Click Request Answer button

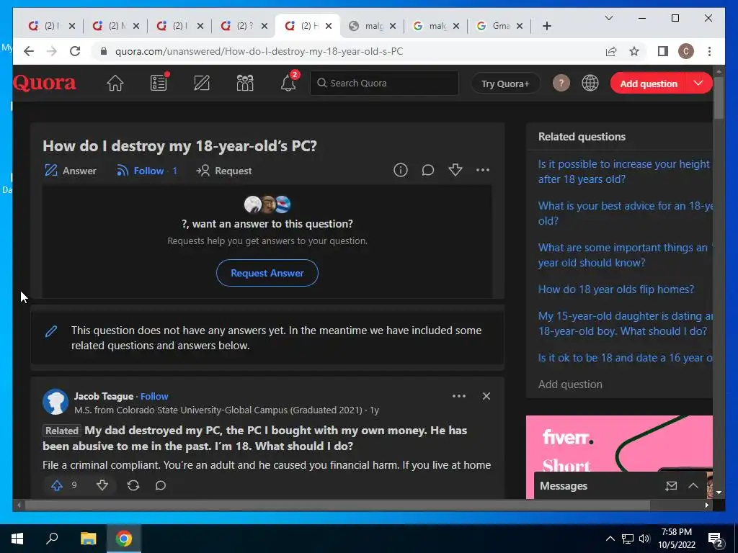click(x=267, y=273)
